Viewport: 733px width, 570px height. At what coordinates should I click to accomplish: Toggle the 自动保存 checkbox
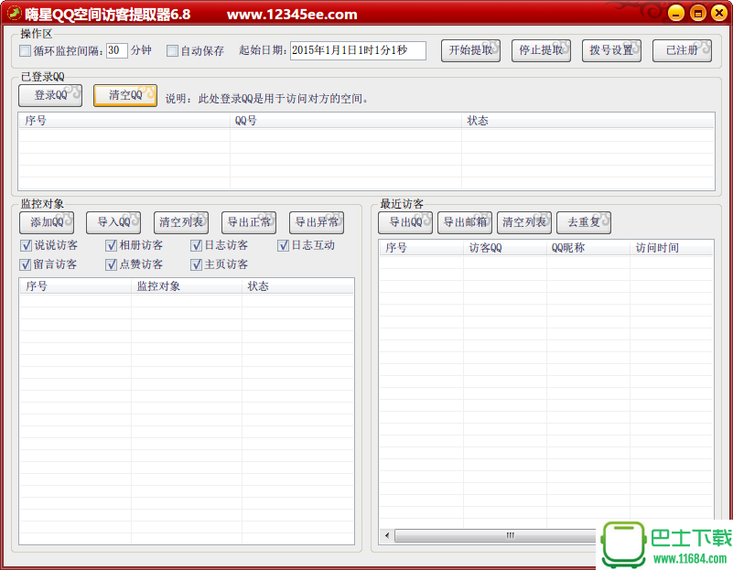[173, 51]
